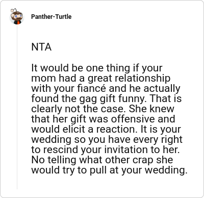Click the line starting It would be one thing
Screen dimensions: 204x198
[97, 68]
